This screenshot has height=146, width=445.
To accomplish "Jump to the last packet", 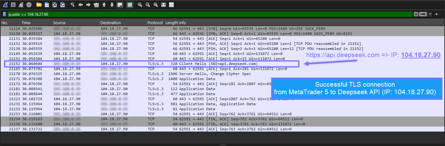I will click(112, 5).
